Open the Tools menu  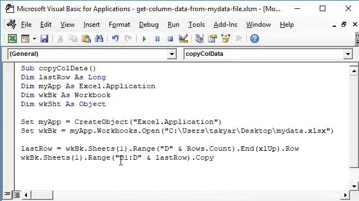[196, 25]
